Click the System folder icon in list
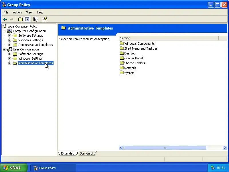Screen dimensions: 229x172 [x=122, y=73]
